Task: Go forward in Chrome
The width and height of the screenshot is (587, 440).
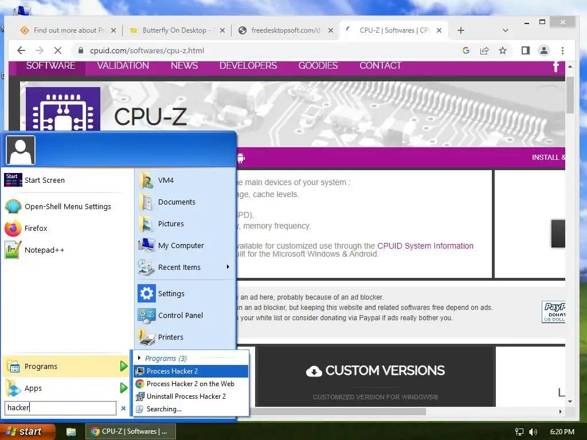Action: tap(40, 50)
